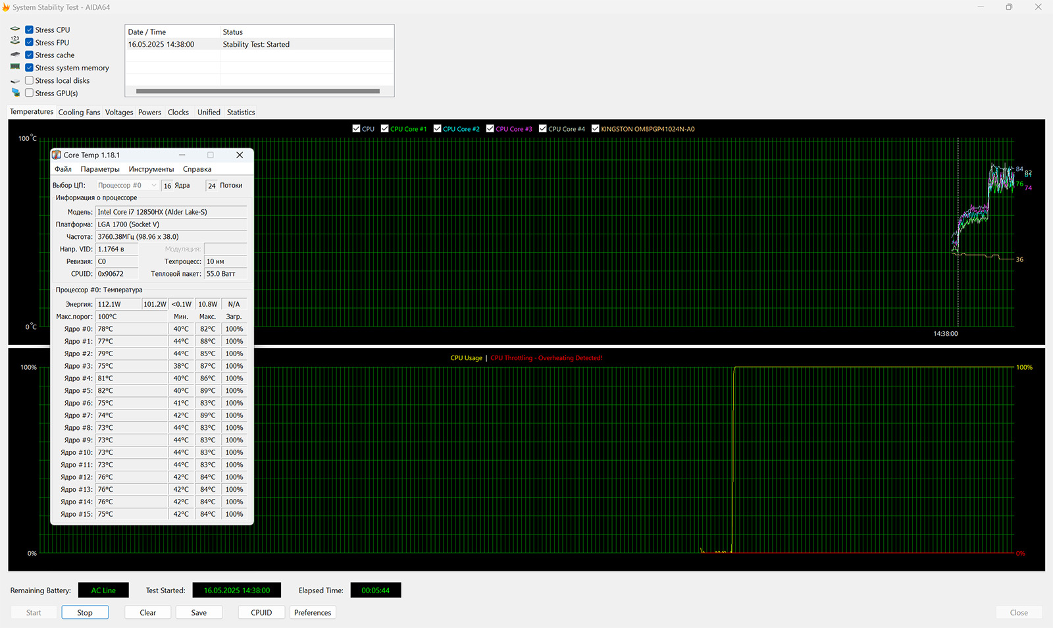1053x628 pixels.
Task: Open the Clocks tab
Action: [x=178, y=113]
